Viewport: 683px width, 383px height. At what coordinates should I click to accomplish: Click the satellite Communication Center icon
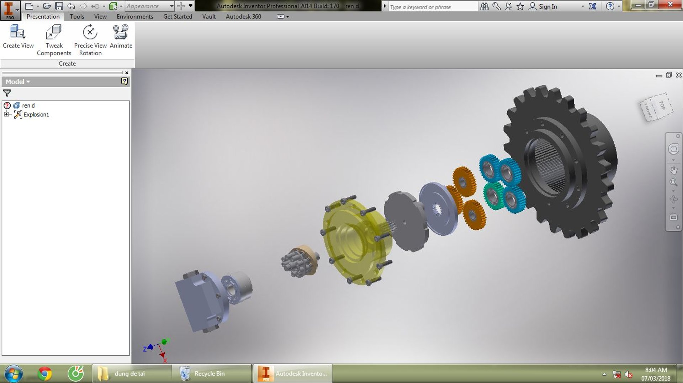(508, 6)
